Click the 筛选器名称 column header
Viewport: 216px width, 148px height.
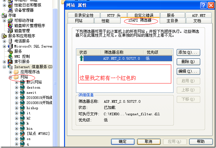pos(122,52)
